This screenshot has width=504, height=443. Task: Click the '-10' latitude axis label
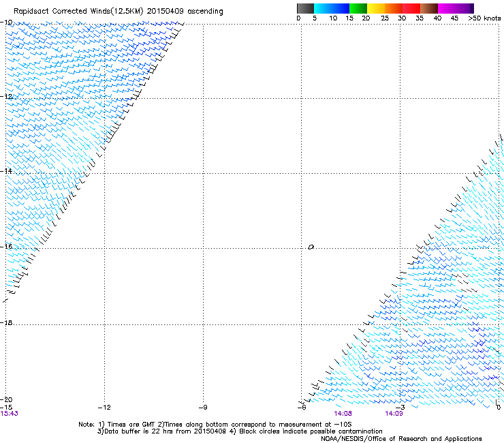pos(6,22)
